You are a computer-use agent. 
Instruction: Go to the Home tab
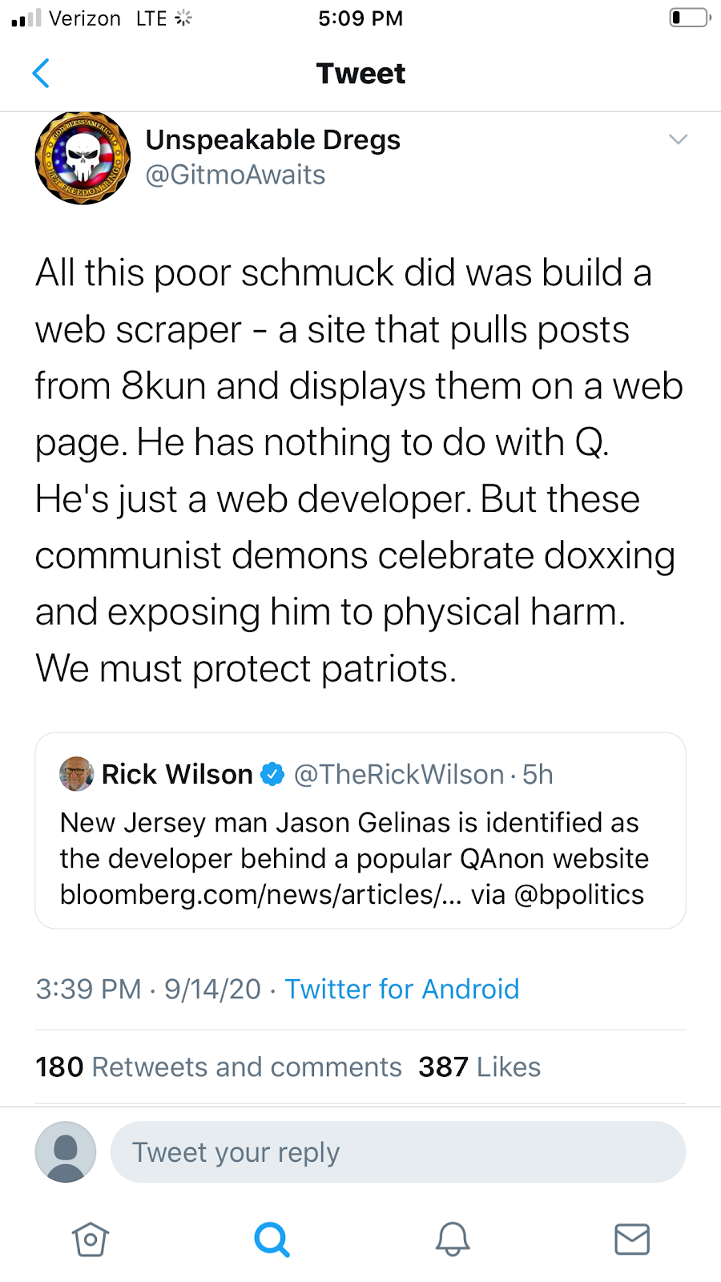pyautogui.click(x=90, y=1240)
